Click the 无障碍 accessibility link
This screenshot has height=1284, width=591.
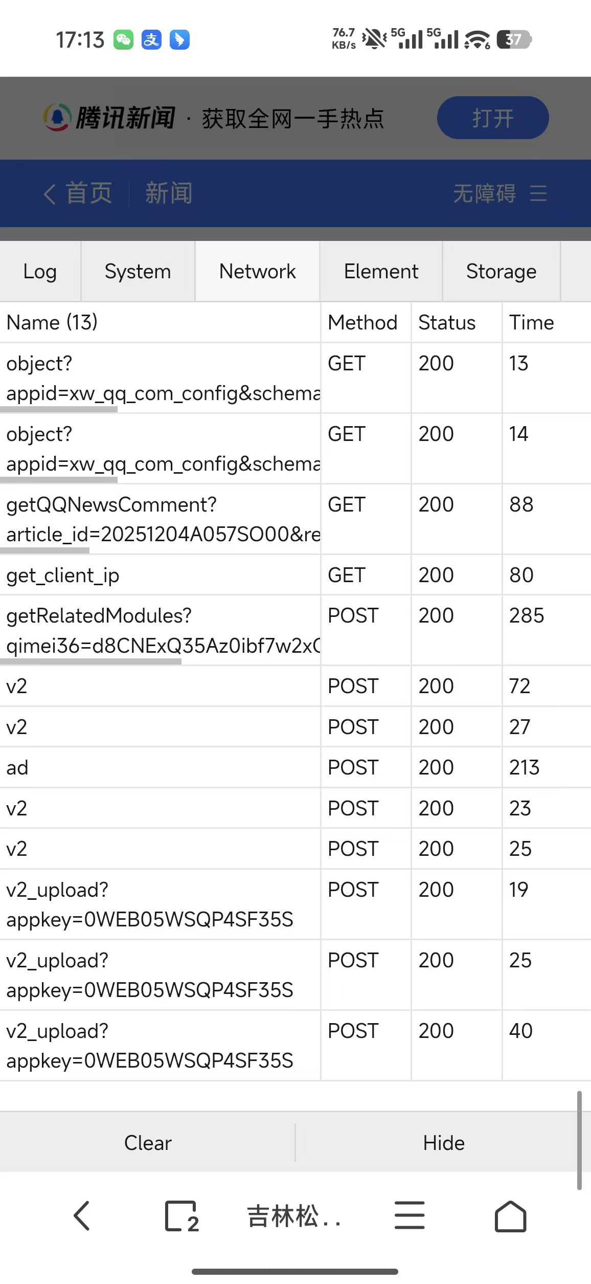484,193
